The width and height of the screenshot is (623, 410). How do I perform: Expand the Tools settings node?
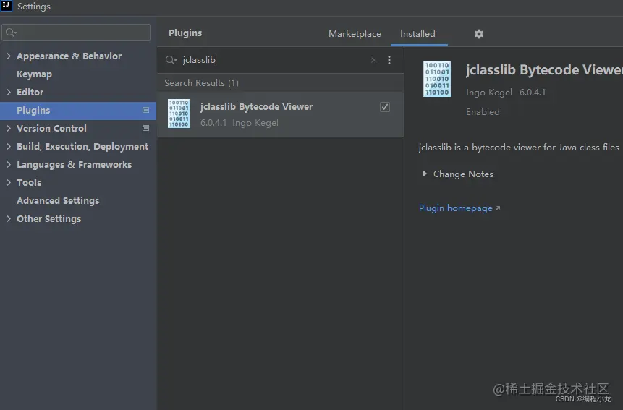click(x=9, y=182)
